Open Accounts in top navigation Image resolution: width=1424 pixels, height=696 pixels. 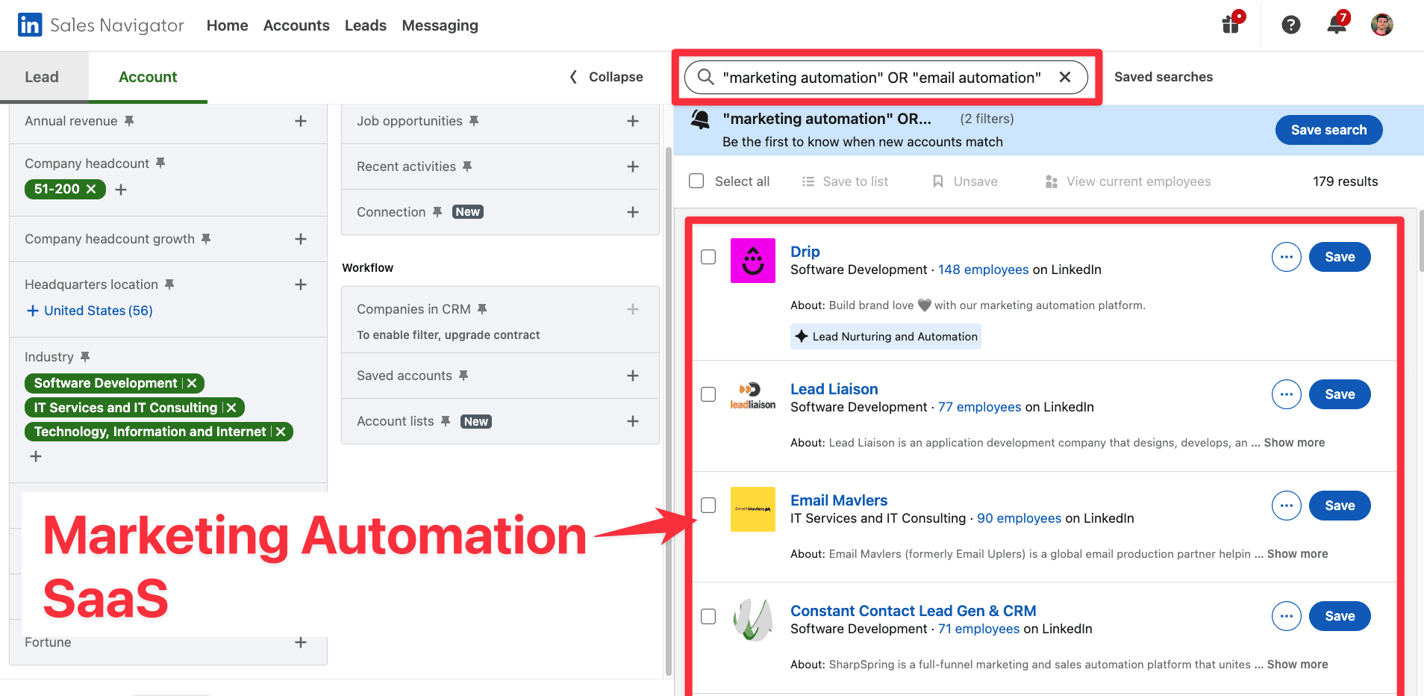pos(296,25)
